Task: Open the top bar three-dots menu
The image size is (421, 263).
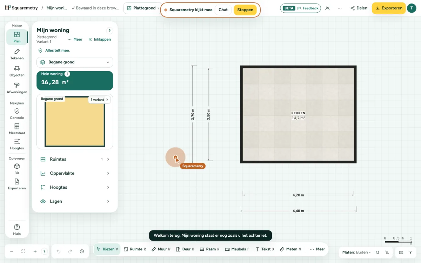Action: 340,8
